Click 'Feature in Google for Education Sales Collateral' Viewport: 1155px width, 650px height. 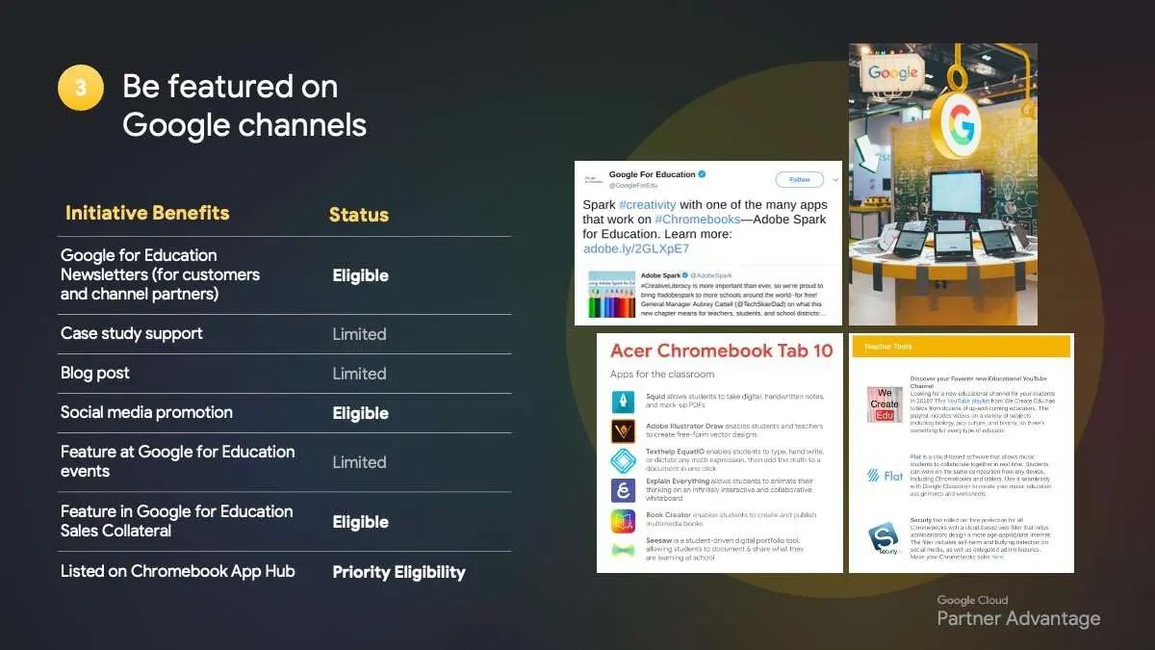coord(177,521)
